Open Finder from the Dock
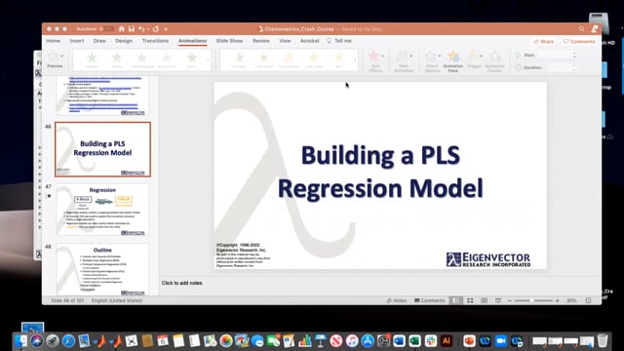This screenshot has height=351, width=624. (20, 341)
